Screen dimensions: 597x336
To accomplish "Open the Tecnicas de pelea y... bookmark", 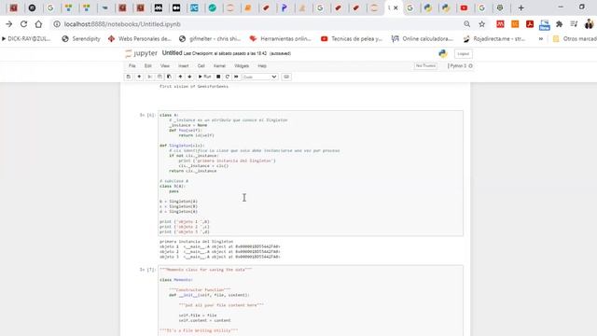I will [x=352, y=39].
